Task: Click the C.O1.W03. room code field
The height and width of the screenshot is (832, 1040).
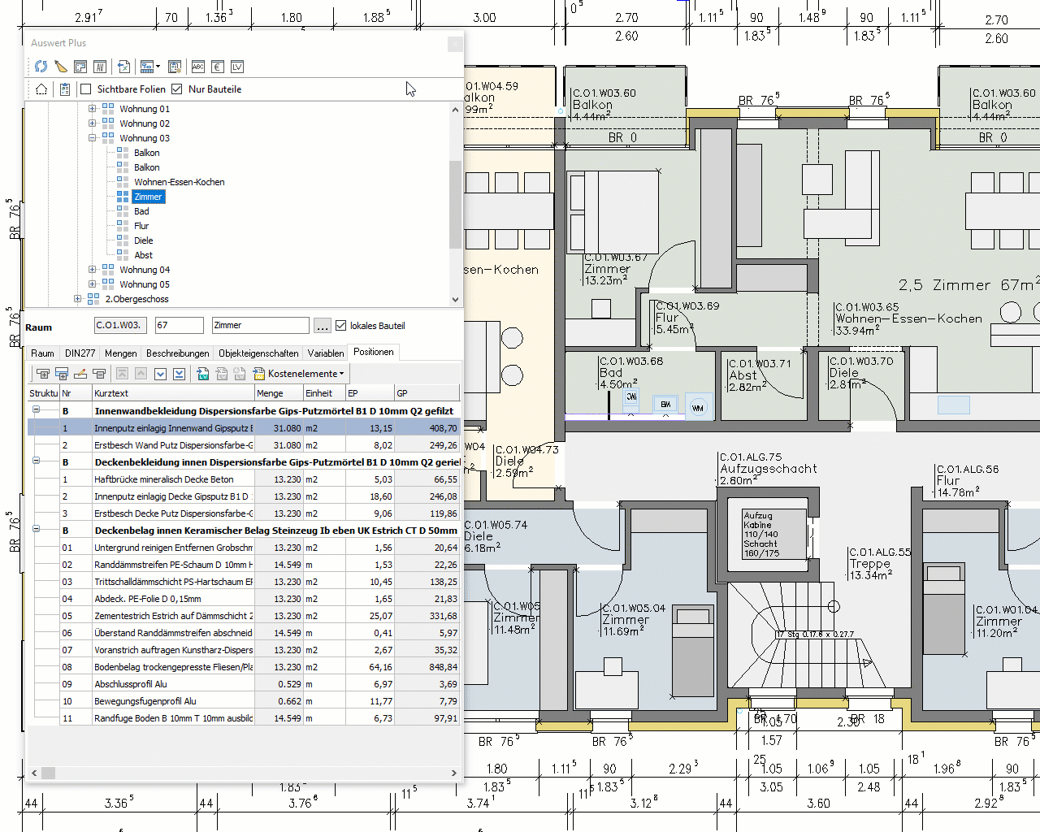Action: [x=121, y=325]
